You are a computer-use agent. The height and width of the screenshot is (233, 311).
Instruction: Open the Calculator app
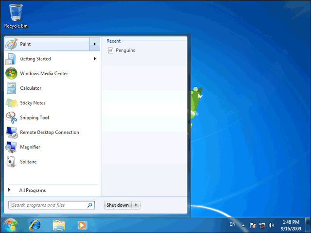[x=52, y=88]
